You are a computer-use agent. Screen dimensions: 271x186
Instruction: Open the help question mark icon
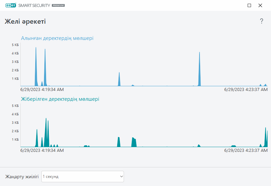pos(262,21)
